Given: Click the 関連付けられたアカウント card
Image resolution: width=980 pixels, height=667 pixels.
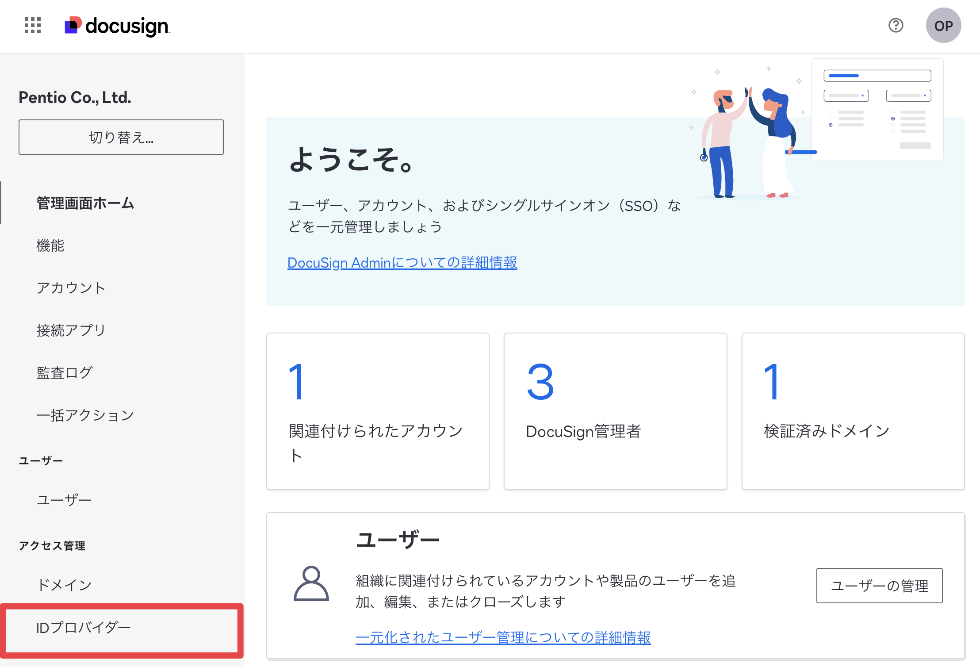Looking at the screenshot, I should tap(378, 411).
